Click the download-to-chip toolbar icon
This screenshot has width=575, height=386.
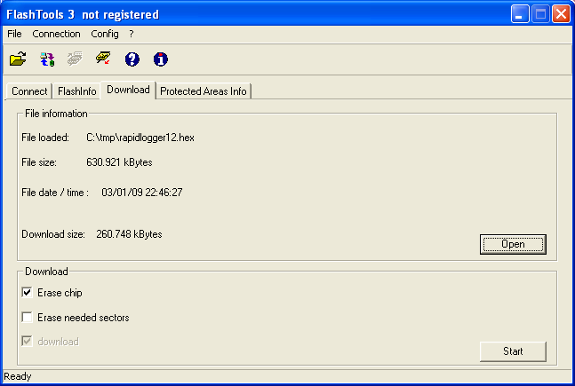(103, 59)
